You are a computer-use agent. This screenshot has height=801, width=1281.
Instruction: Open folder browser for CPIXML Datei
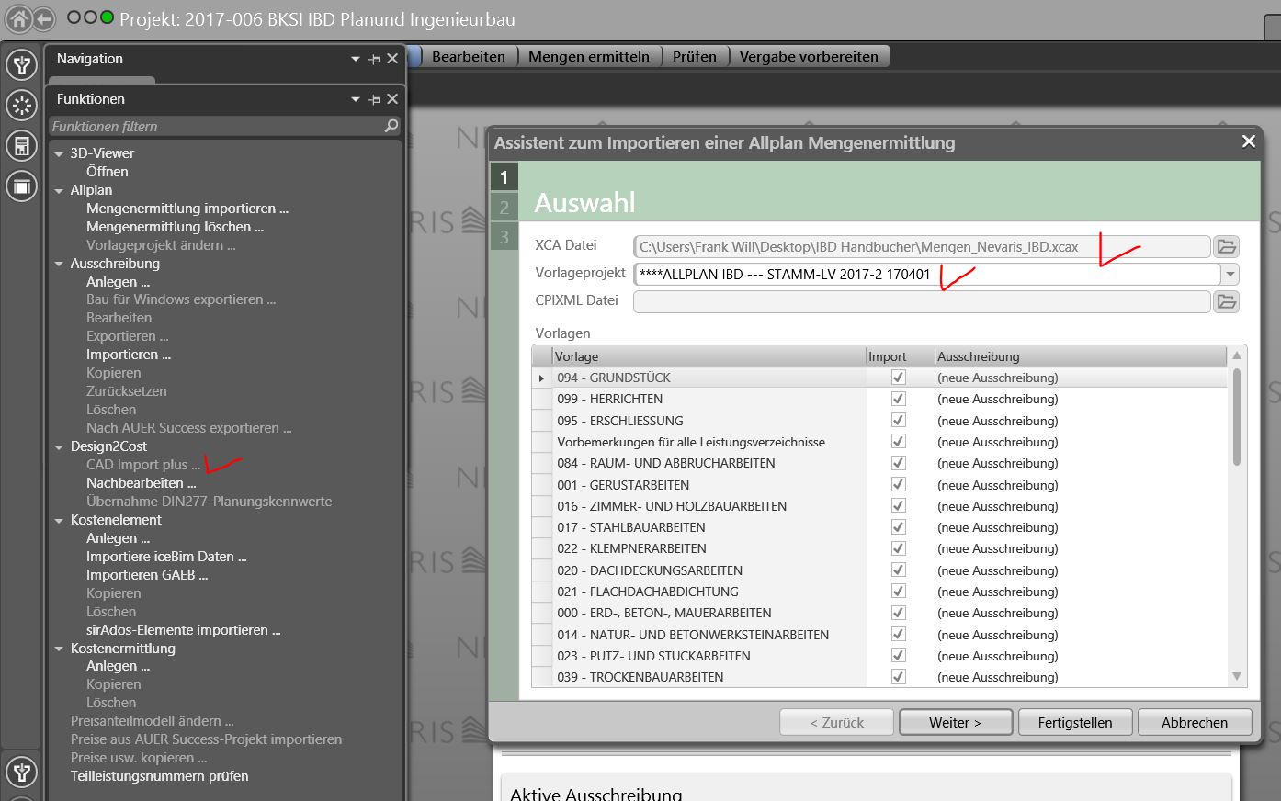click(x=1226, y=301)
